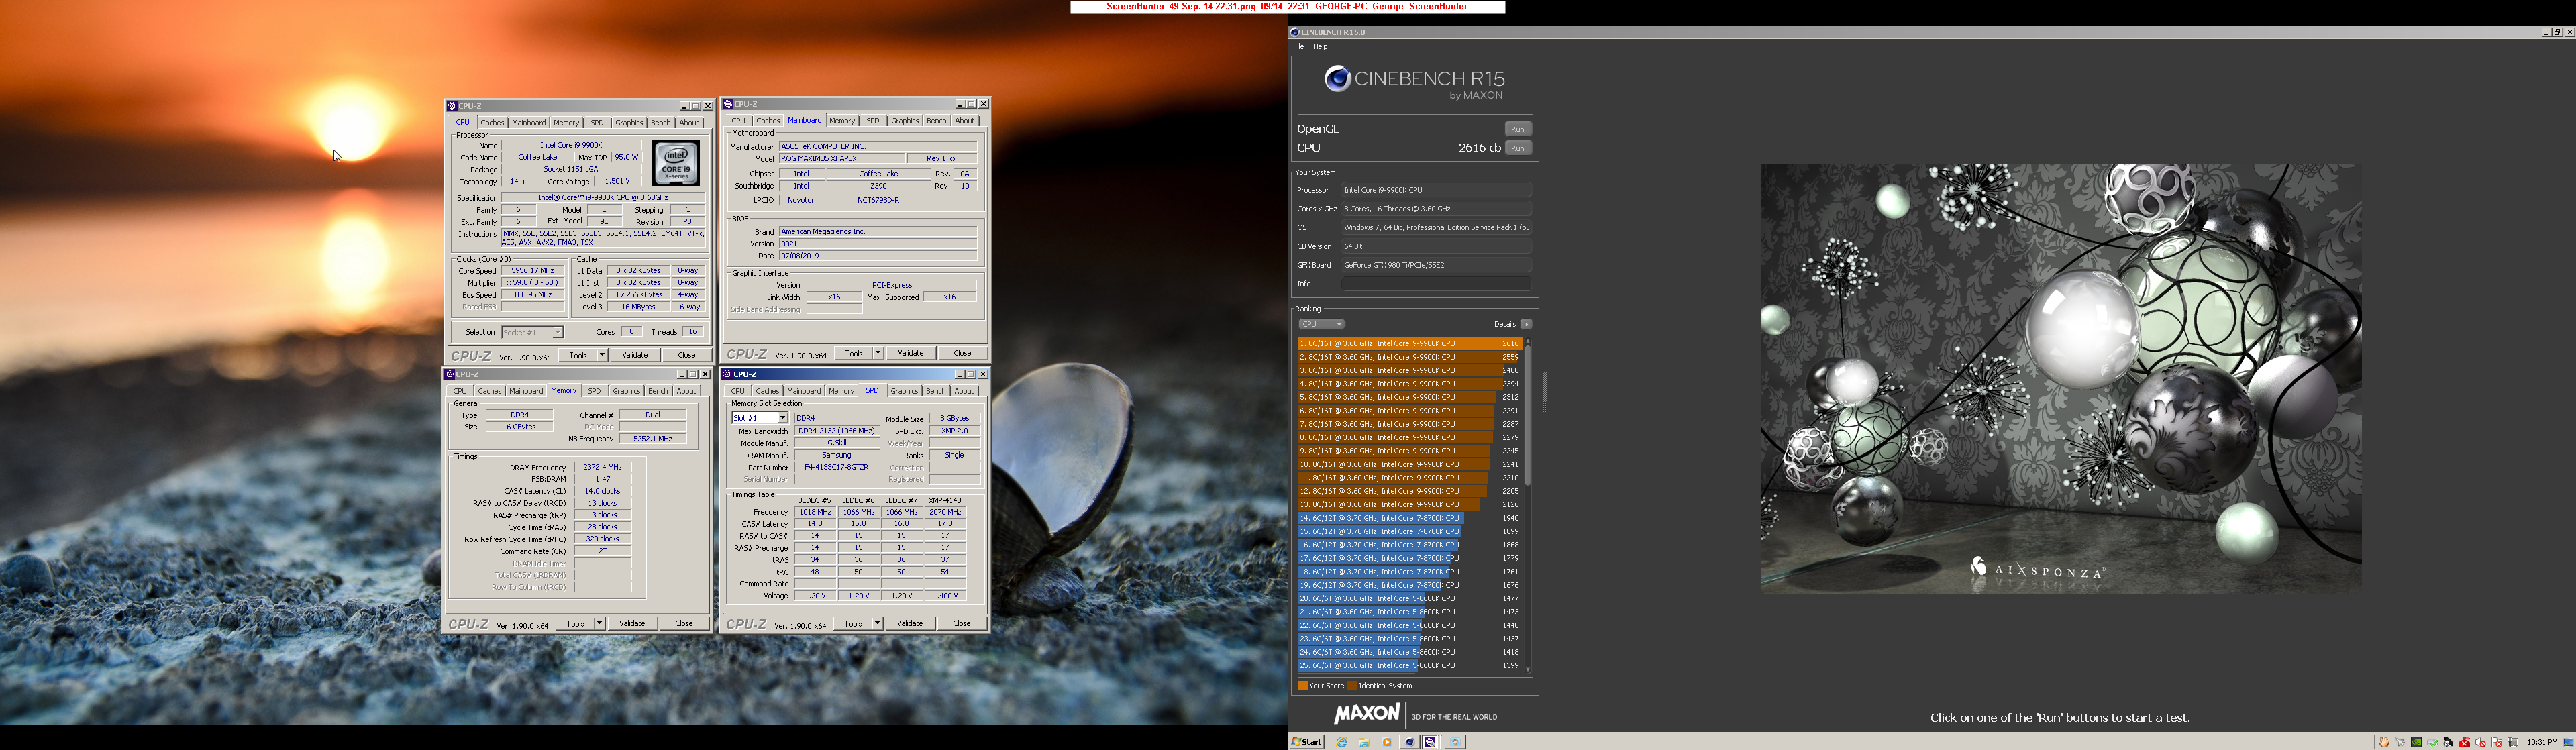Click the brown Identical System legend swatch
Viewport: 2576px width, 750px height.
[1352, 686]
